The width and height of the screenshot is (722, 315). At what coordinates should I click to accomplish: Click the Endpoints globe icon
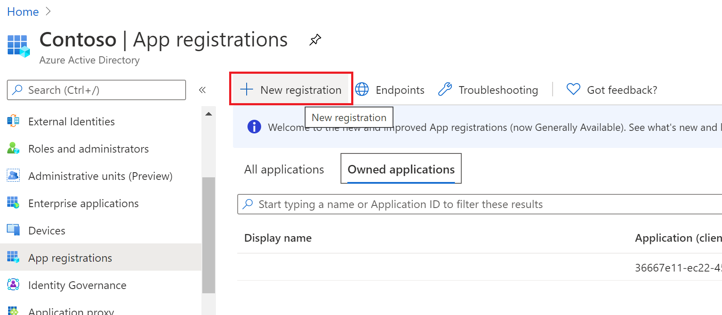pos(362,90)
